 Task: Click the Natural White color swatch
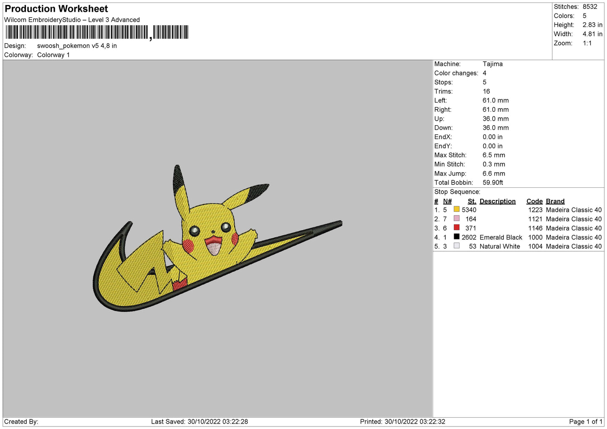(x=456, y=246)
